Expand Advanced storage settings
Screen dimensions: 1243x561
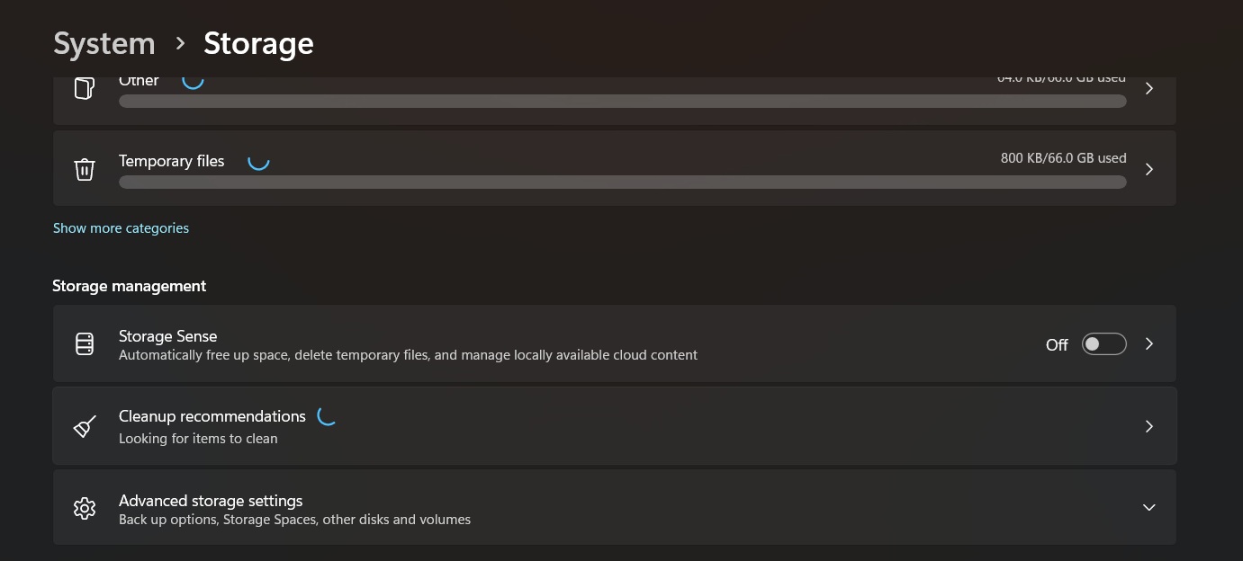[x=1148, y=507]
